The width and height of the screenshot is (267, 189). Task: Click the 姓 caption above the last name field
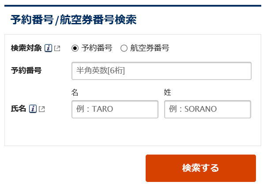point(167,92)
